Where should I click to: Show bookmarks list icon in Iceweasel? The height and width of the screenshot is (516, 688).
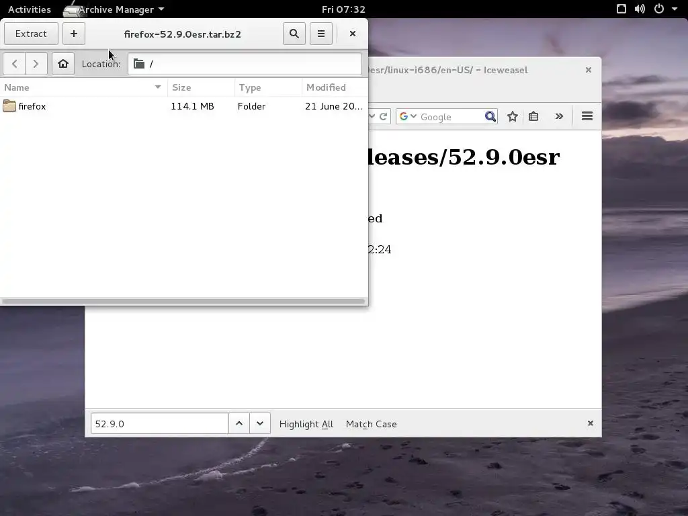[x=533, y=116]
